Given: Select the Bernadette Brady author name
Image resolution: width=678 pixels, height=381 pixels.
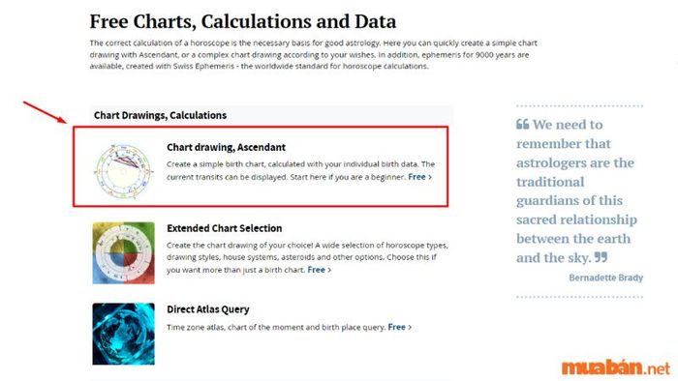Looking at the screenshot, I should [605, 278].
